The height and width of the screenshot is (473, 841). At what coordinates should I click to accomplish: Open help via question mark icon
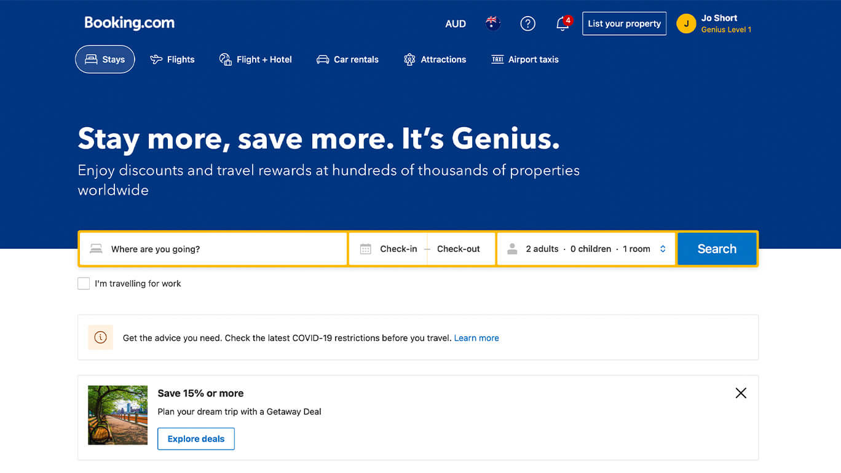click(x=527, y=23)
